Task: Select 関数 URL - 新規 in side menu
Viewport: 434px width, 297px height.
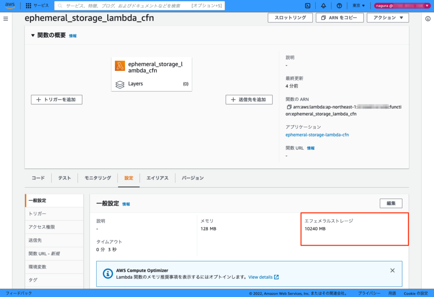Action: 54,253
